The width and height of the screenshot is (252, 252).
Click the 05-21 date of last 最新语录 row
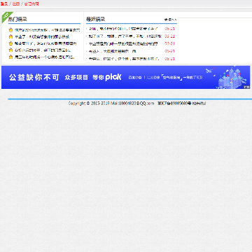pyautogui.click(x=169, y=59)
